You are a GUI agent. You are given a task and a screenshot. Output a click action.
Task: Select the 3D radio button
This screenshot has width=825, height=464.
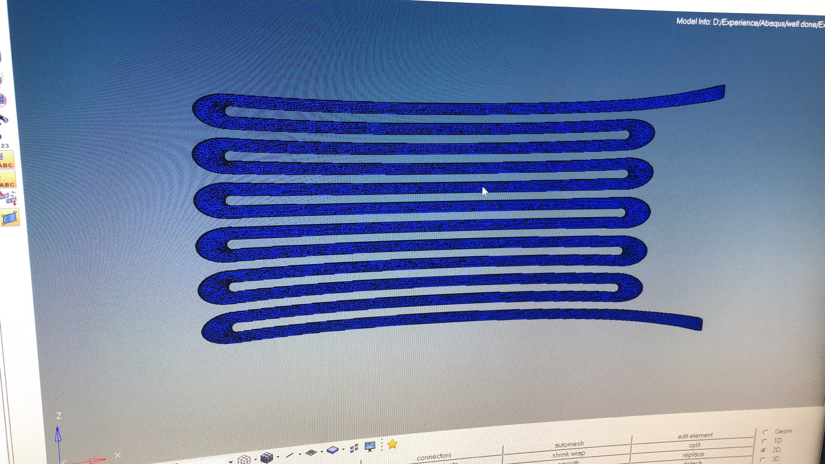pos(763,460)
